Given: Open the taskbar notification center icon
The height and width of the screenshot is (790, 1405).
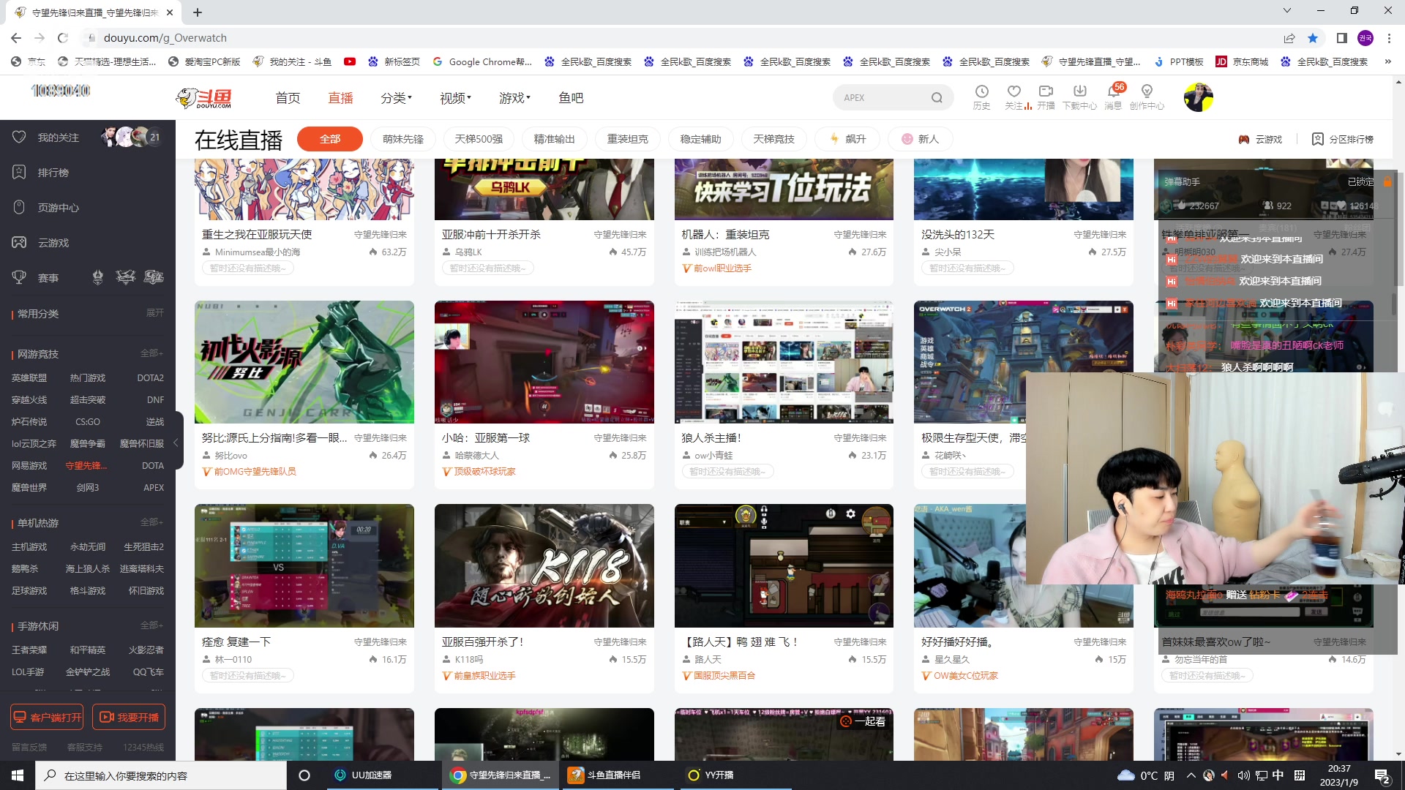Looking at the screenshot, I should (1382, 775).
